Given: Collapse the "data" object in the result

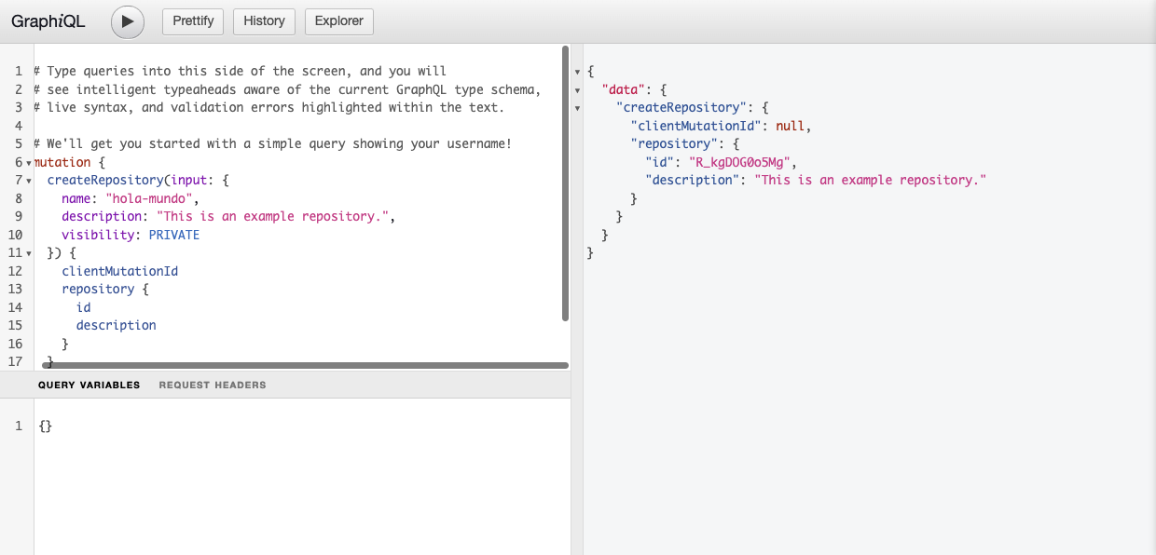Looking at the screenshot, I should click(578, 89).
